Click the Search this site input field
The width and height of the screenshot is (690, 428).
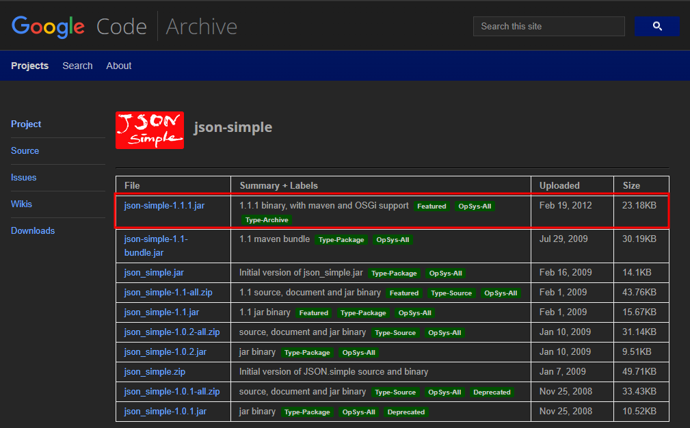[548, 26]
